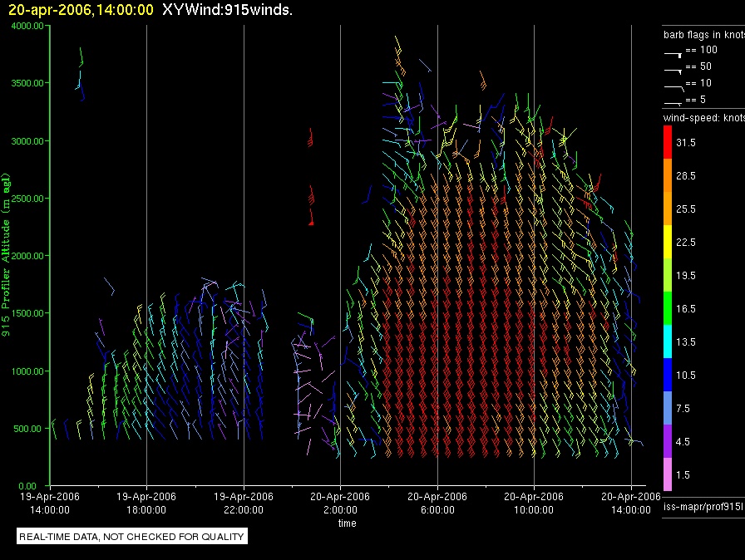Click the 20-Apr-2006 2:00:00 time label
745x560 pixels.
click(x=340, y=504)
